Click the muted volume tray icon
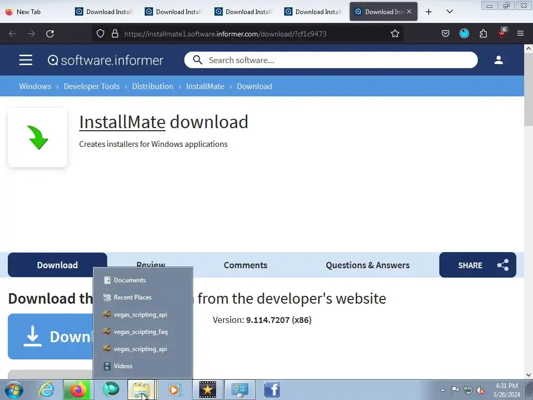533x400 pixels. click(480, 391)
